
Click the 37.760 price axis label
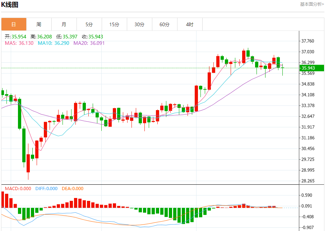point(308,41)
